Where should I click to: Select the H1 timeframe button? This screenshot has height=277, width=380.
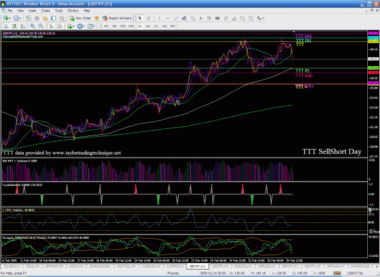click(140, 26)
